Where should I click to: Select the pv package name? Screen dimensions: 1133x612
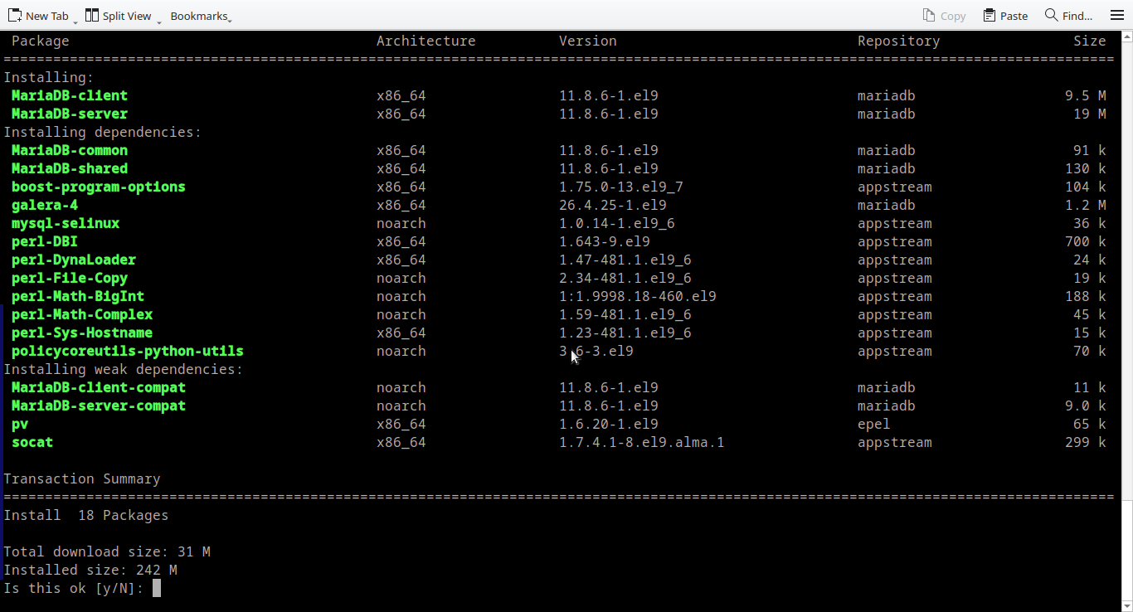(x=20, y=424)
